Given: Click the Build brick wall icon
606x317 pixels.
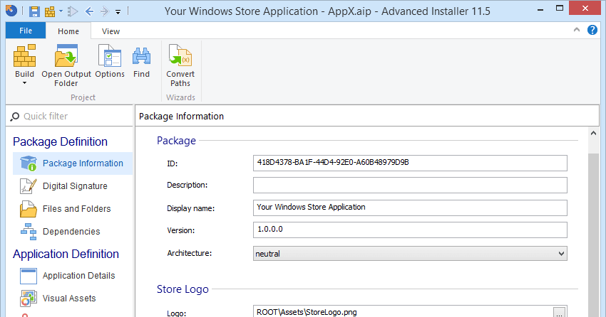Looking at the screenshot, I should click(25, 55).
